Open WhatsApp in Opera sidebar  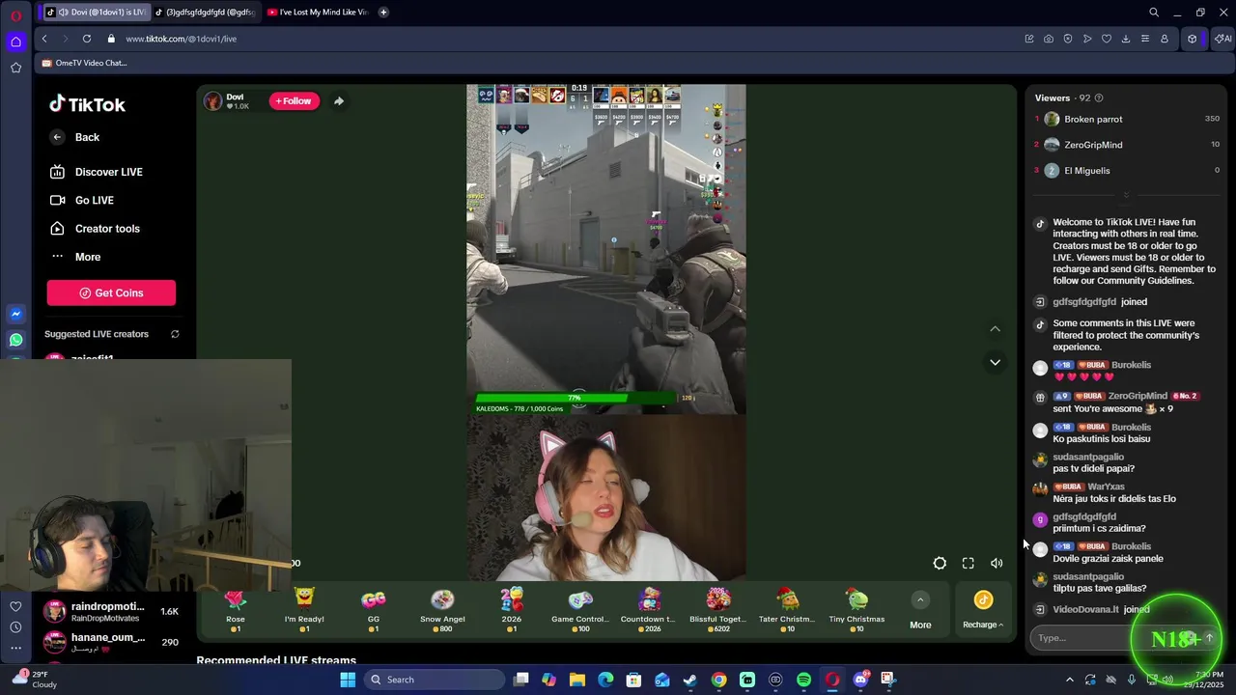click(15, 340)
